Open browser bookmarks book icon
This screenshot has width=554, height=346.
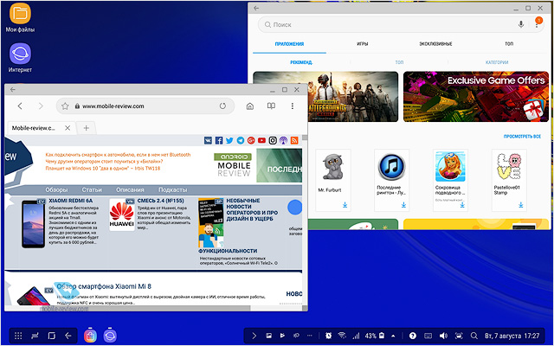(271, 106)
